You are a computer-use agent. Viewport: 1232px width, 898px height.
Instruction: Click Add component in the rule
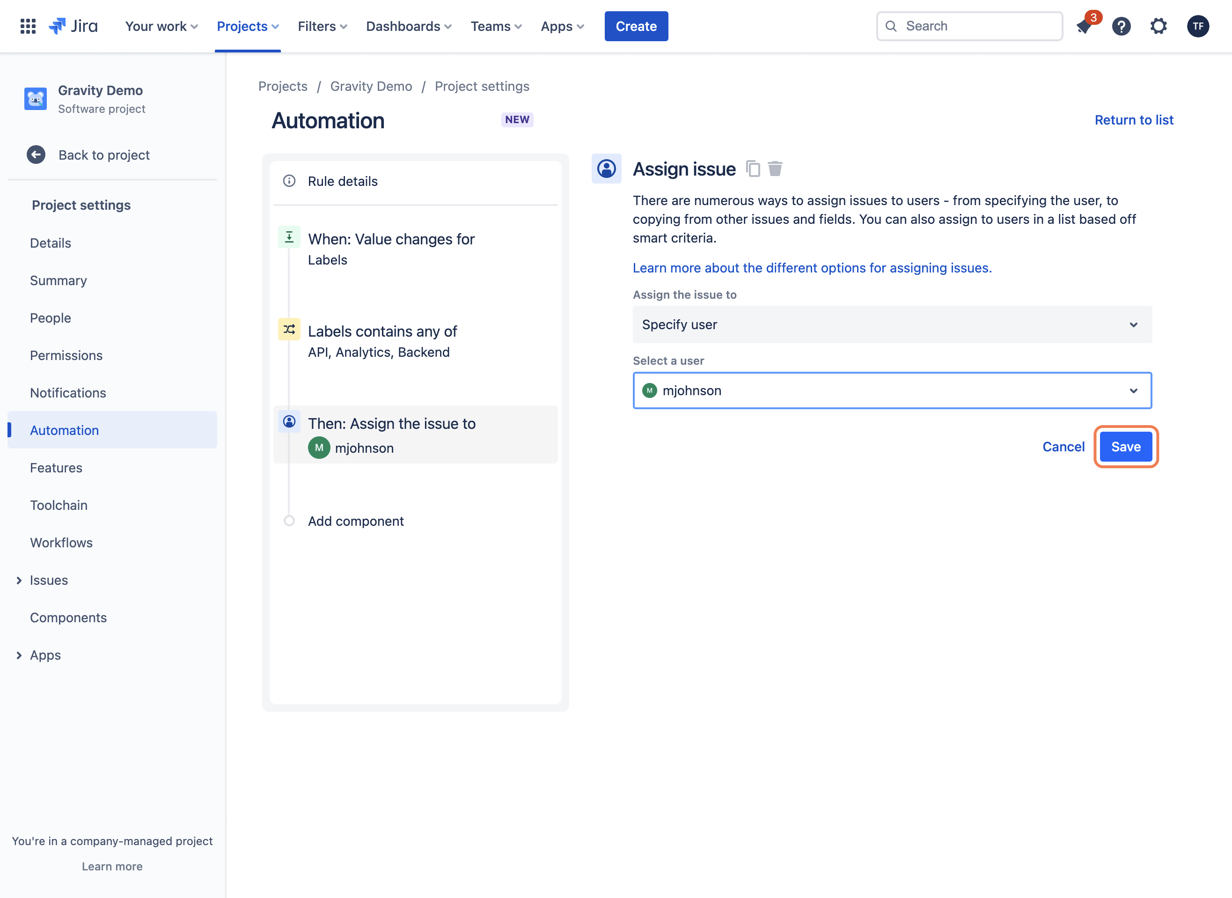point(355,521)
